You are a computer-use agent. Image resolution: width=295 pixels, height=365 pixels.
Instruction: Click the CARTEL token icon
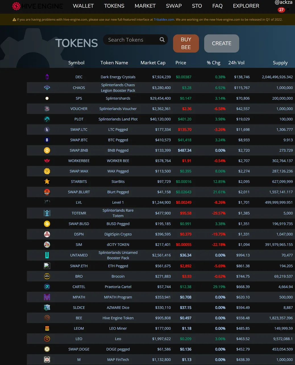tap(47, 287)
